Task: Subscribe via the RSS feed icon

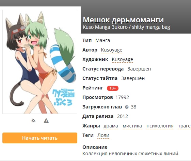Action: tap(33, 121)
